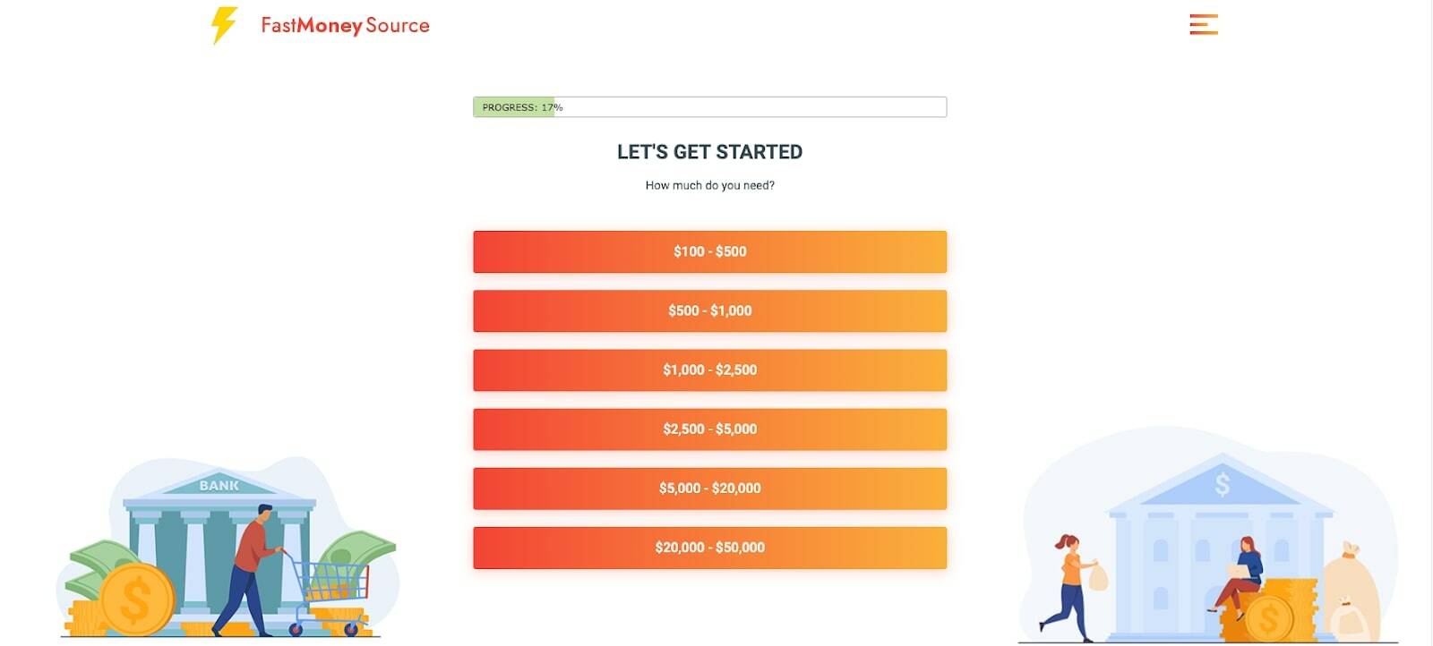Viewport: 1433px width, 646px height.
Task: Select the $2,500 - $5,000 amount
Action: (709, 429)
